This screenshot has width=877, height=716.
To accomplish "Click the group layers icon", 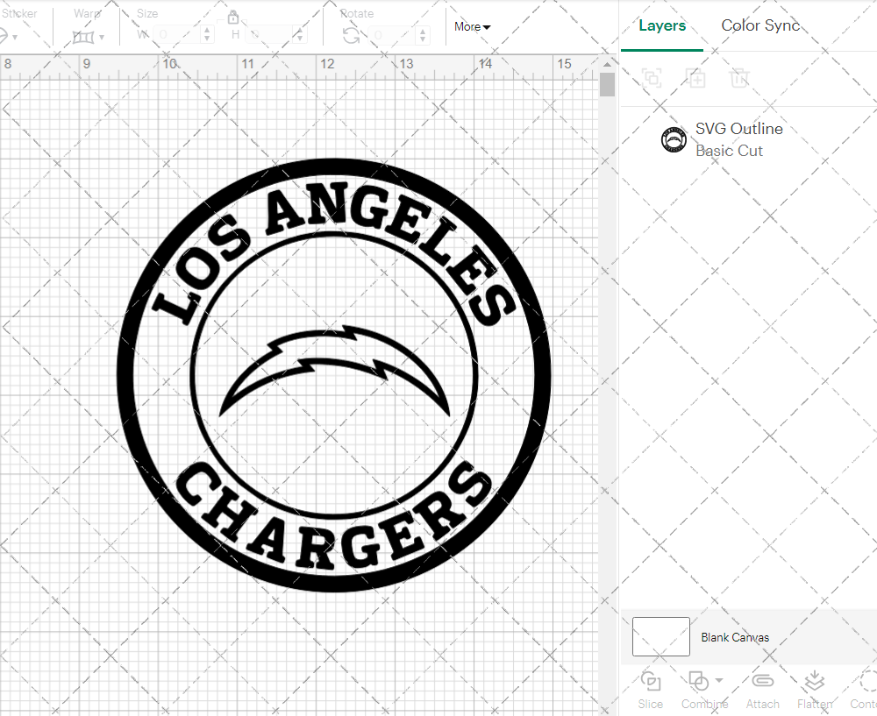I will coord(652,78).
